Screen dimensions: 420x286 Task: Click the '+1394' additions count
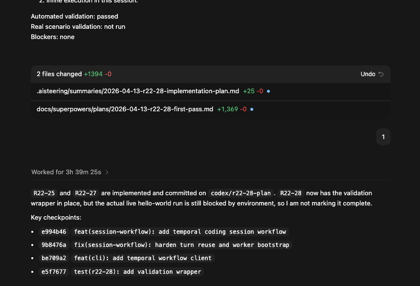[x=93, y=74]
